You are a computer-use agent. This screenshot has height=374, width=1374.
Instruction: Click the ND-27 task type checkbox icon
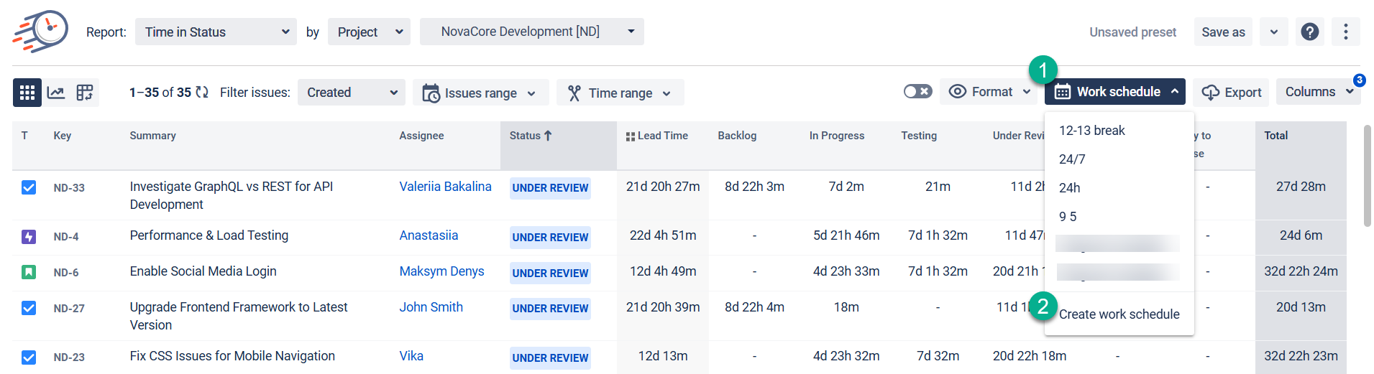click(29, 309)
